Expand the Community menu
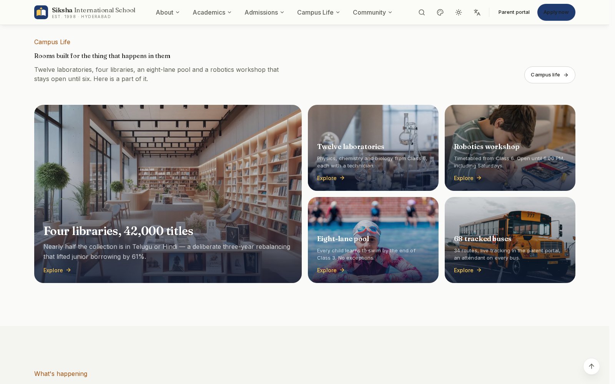 coord(372,12)
